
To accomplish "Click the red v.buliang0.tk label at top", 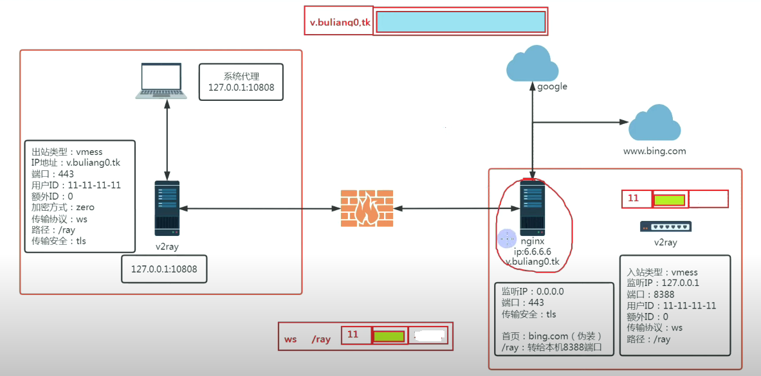I will [x=340, y=22].
